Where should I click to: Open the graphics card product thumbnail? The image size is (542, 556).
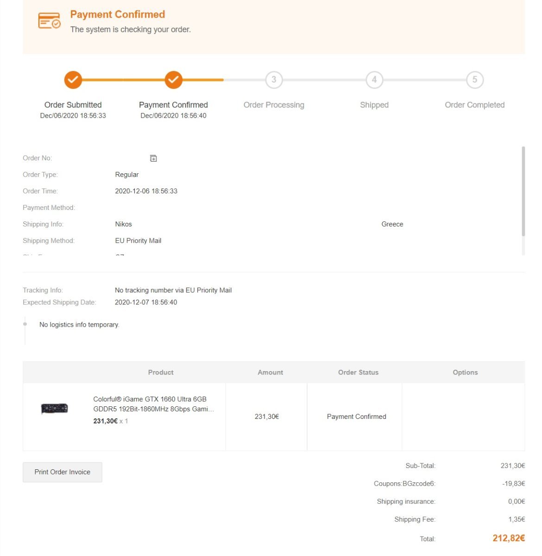point(55,409)
